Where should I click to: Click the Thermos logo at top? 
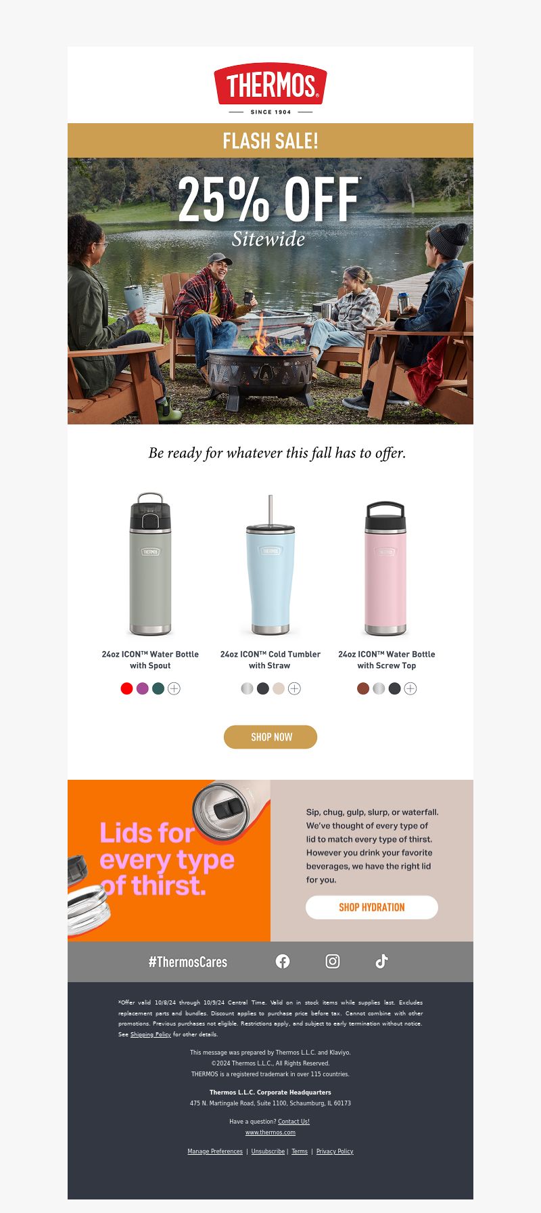(x=270, y=89)
